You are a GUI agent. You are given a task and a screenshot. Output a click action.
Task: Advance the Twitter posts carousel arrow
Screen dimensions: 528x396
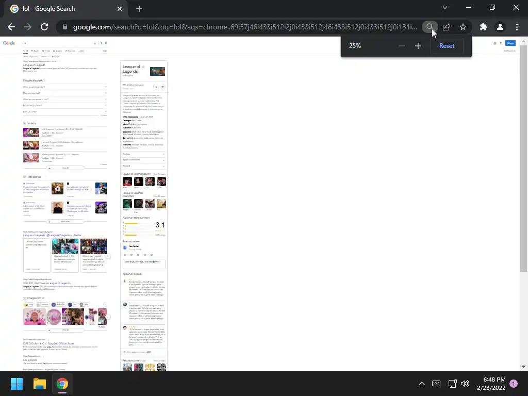pyautogui.click(x=108, y=256)
